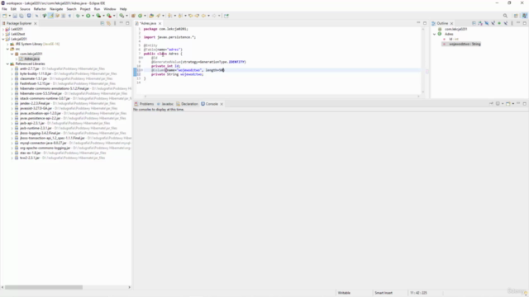This screenshot has height=297, width=529.
Task: Collapse the Lekcja0201 project node
Action: click(3, 39)
